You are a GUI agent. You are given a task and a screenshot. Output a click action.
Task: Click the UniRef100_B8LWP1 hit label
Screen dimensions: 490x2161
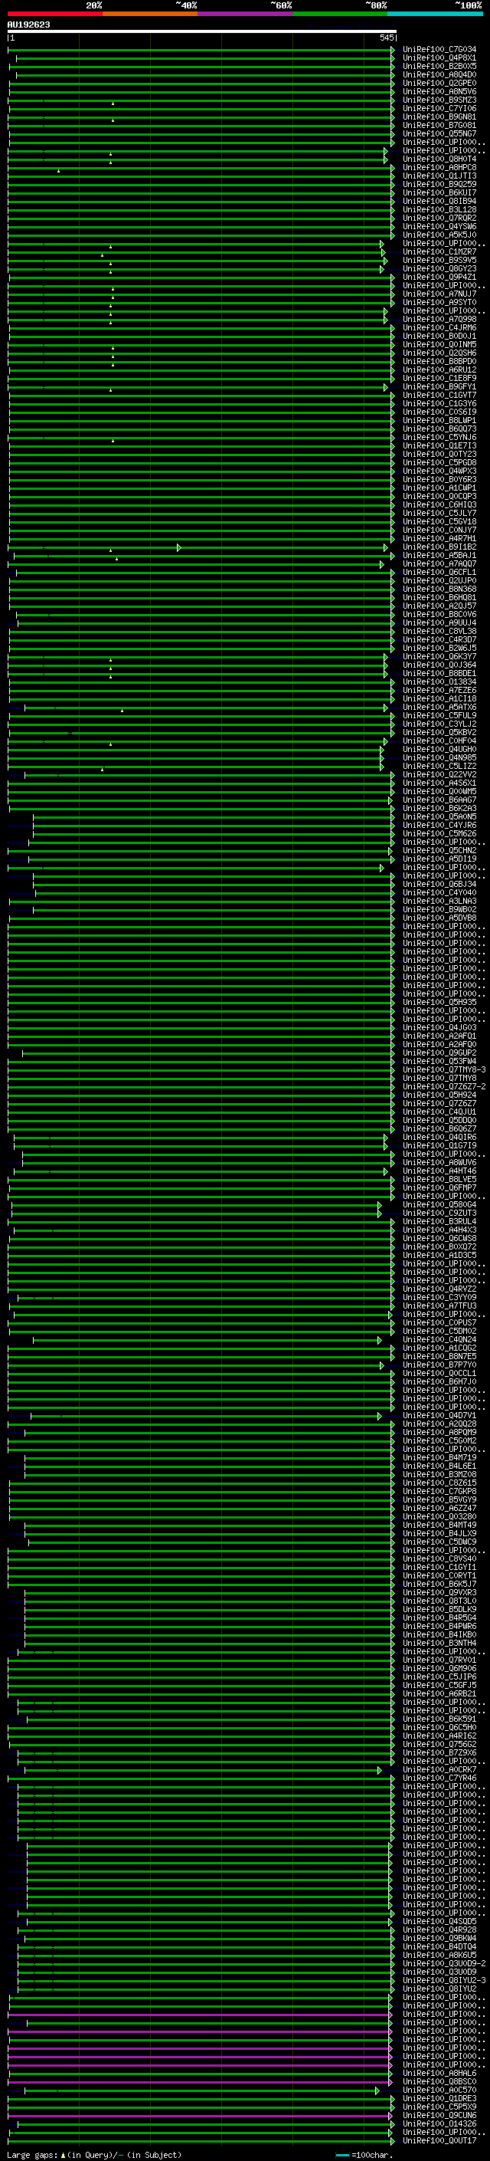(439, 420)
